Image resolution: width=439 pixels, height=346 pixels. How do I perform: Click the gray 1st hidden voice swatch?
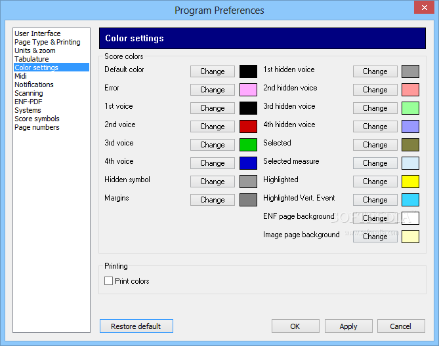coord(410,71)
